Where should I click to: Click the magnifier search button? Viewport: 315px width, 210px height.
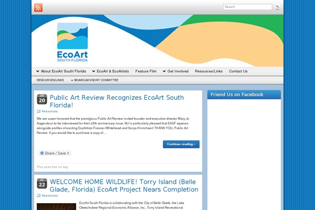(277, 7)
